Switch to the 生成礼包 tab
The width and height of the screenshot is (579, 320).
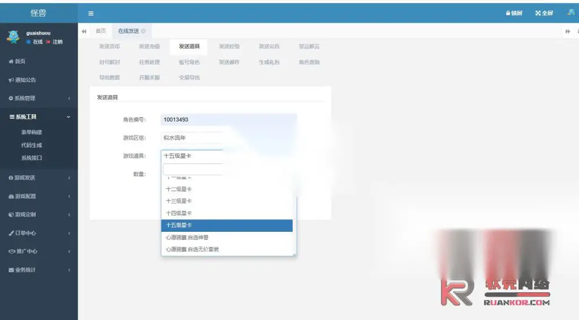point(269,62)
